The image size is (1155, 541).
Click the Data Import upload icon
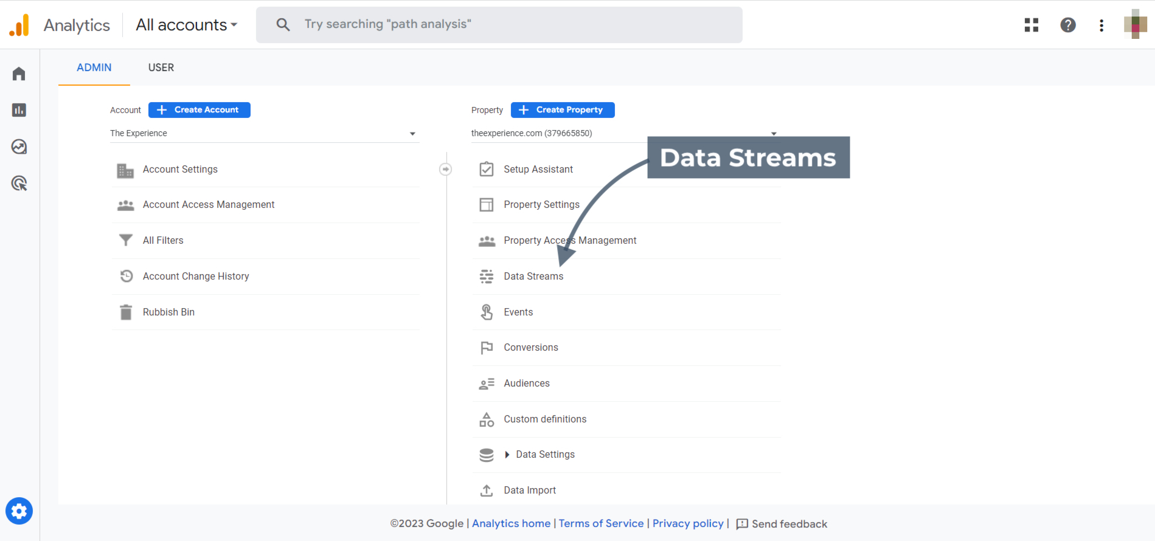coord(487,491)
